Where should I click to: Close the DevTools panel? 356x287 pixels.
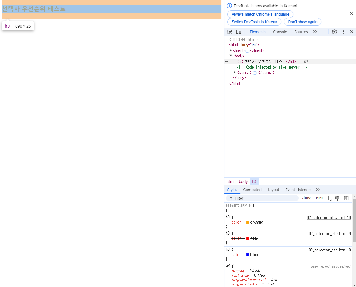[x=352, y=32]
